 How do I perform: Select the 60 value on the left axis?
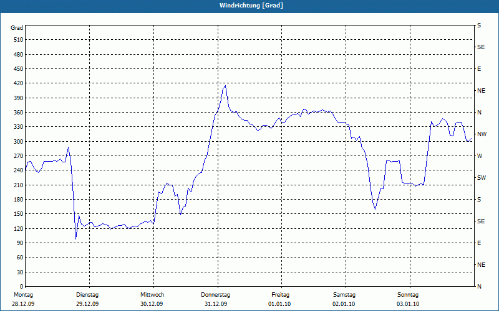coord(19,258)
